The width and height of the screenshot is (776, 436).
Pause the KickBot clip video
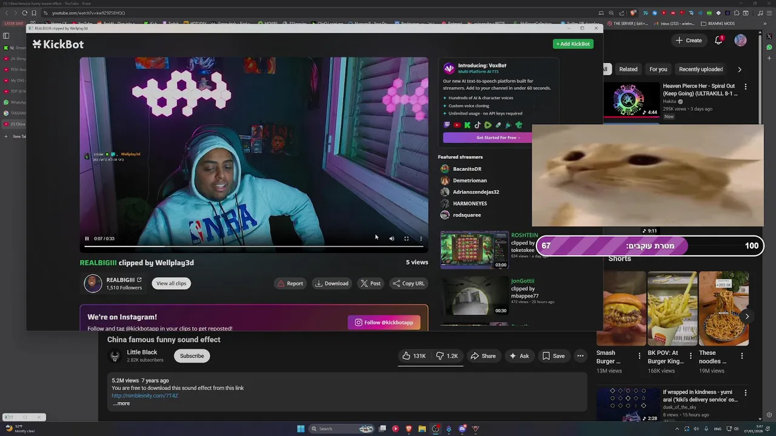pos(87,239)
